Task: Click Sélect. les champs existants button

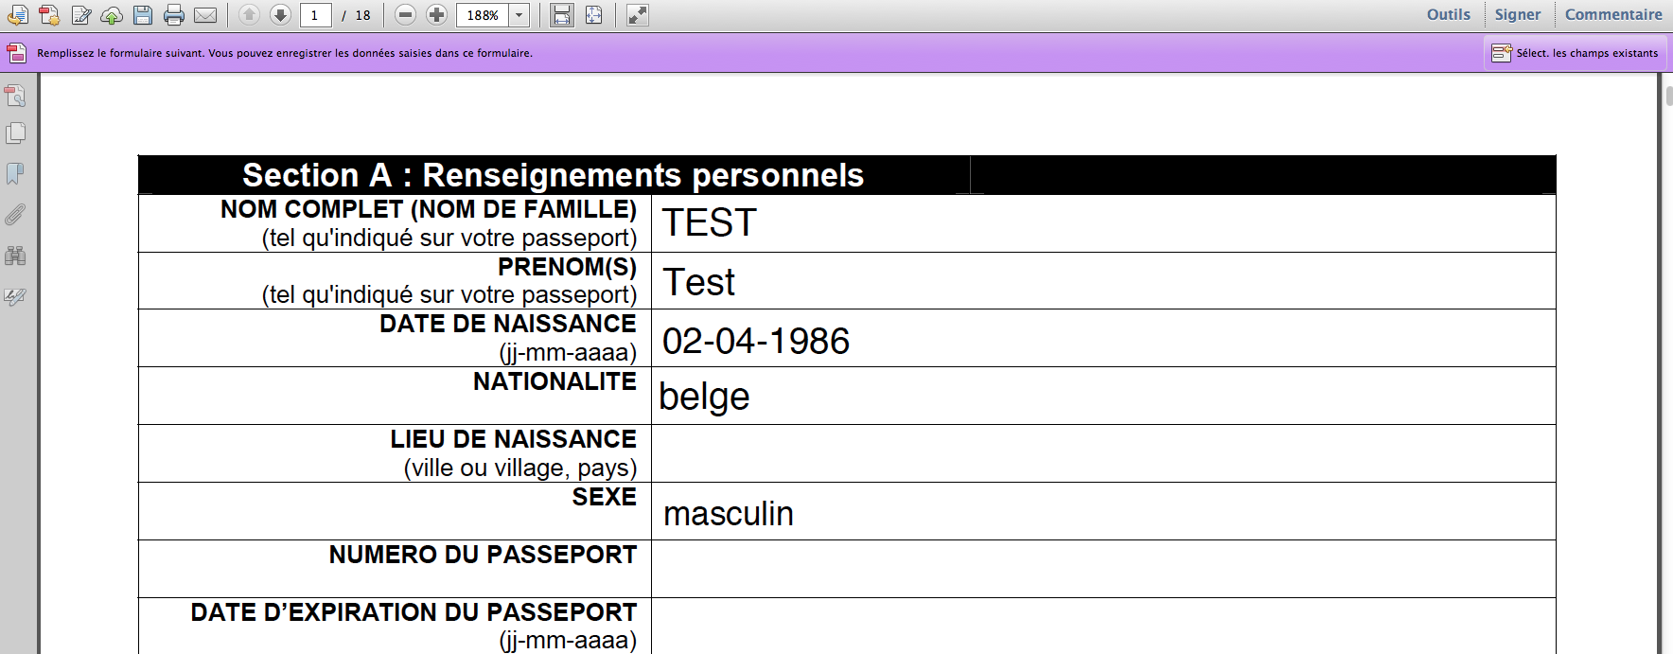Action: click(x=1575, y=53)
